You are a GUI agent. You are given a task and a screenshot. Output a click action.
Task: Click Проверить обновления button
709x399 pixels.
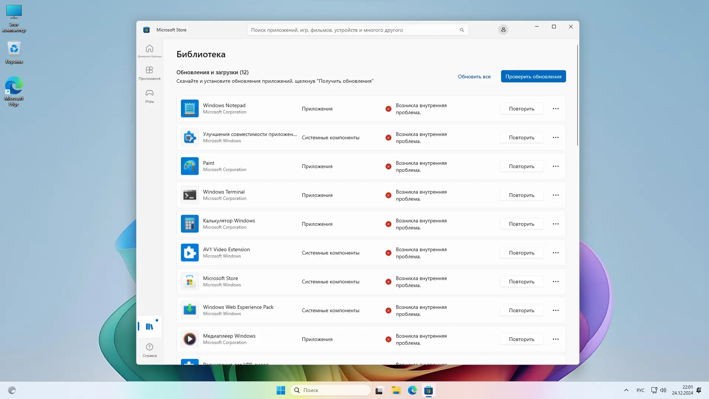(x=533, y=76)
